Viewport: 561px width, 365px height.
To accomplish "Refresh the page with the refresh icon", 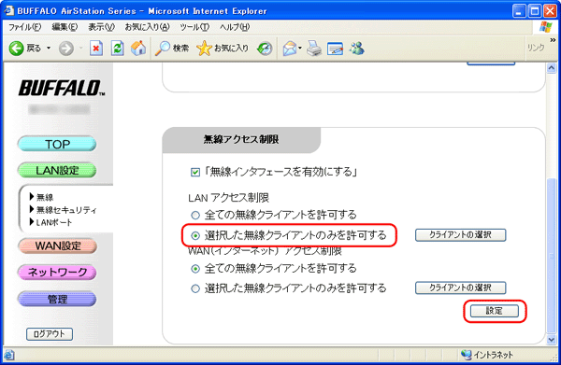I will coord(118,49).
